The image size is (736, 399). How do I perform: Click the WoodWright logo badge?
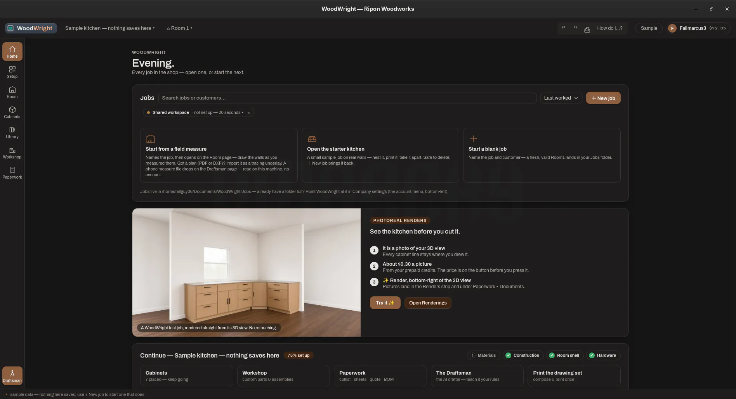[31, 28]
